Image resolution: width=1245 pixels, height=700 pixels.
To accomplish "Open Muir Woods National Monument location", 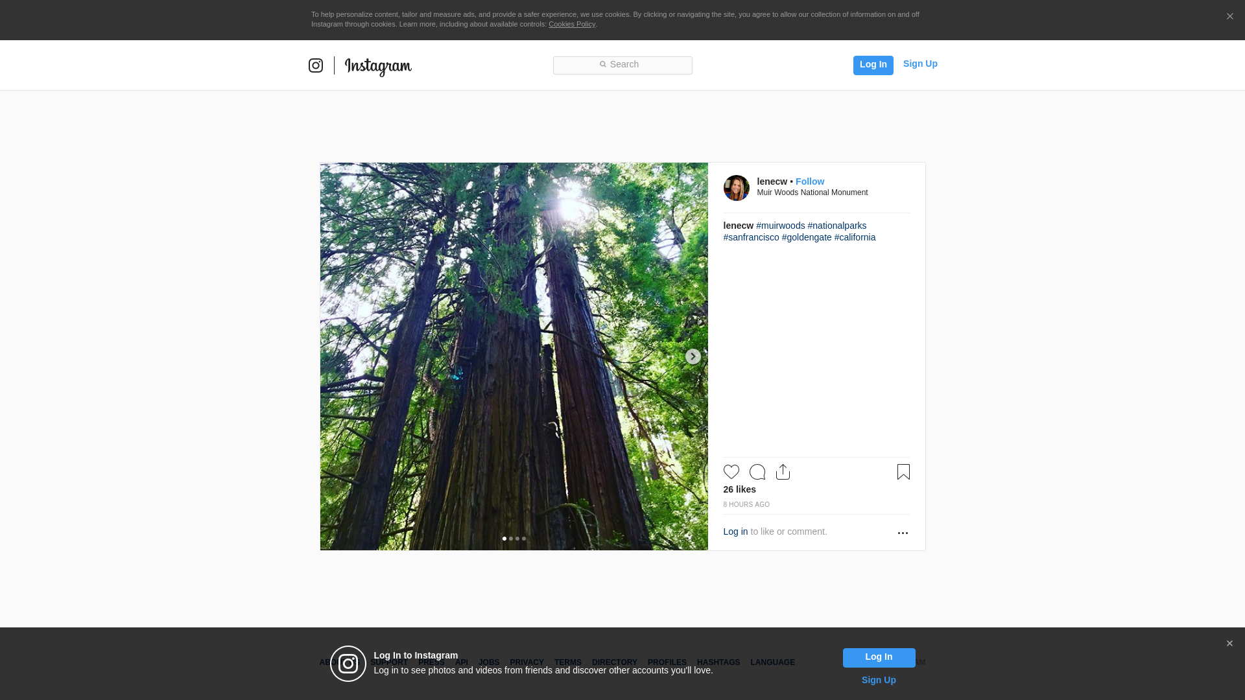I will coord(812,192).
